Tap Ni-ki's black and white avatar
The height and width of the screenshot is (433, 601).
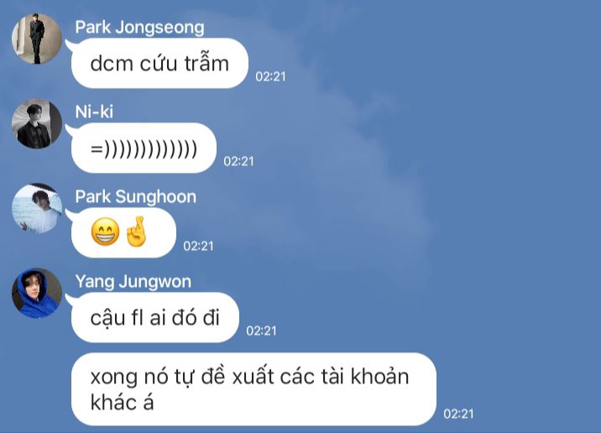click(37, 123)
